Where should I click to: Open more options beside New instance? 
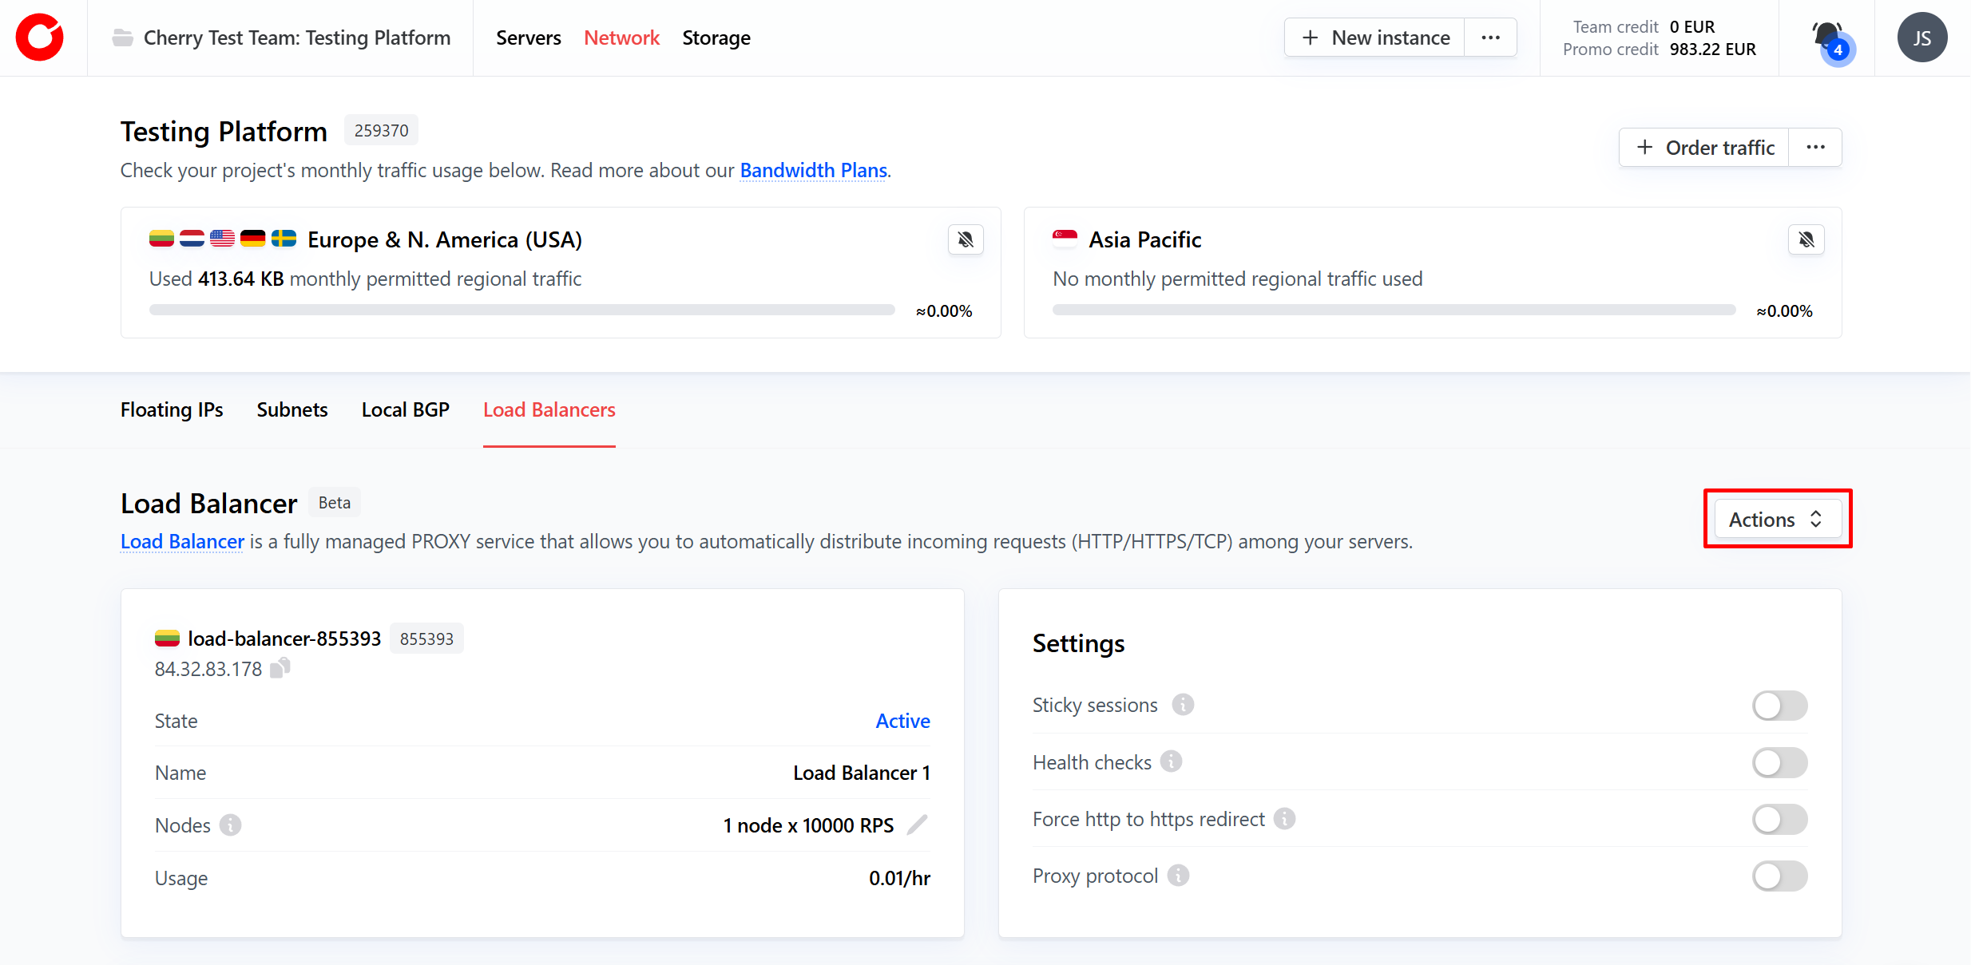[x=1490, y=38]
